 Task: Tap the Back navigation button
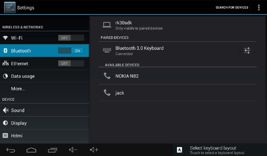click(11, 150)
